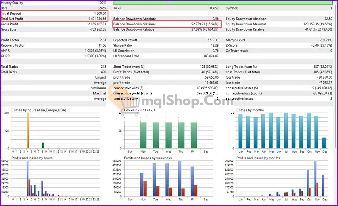Click the Gross Loss value -763 952.65
This screenshot has height=206, width=338.
tap(97, 29)
